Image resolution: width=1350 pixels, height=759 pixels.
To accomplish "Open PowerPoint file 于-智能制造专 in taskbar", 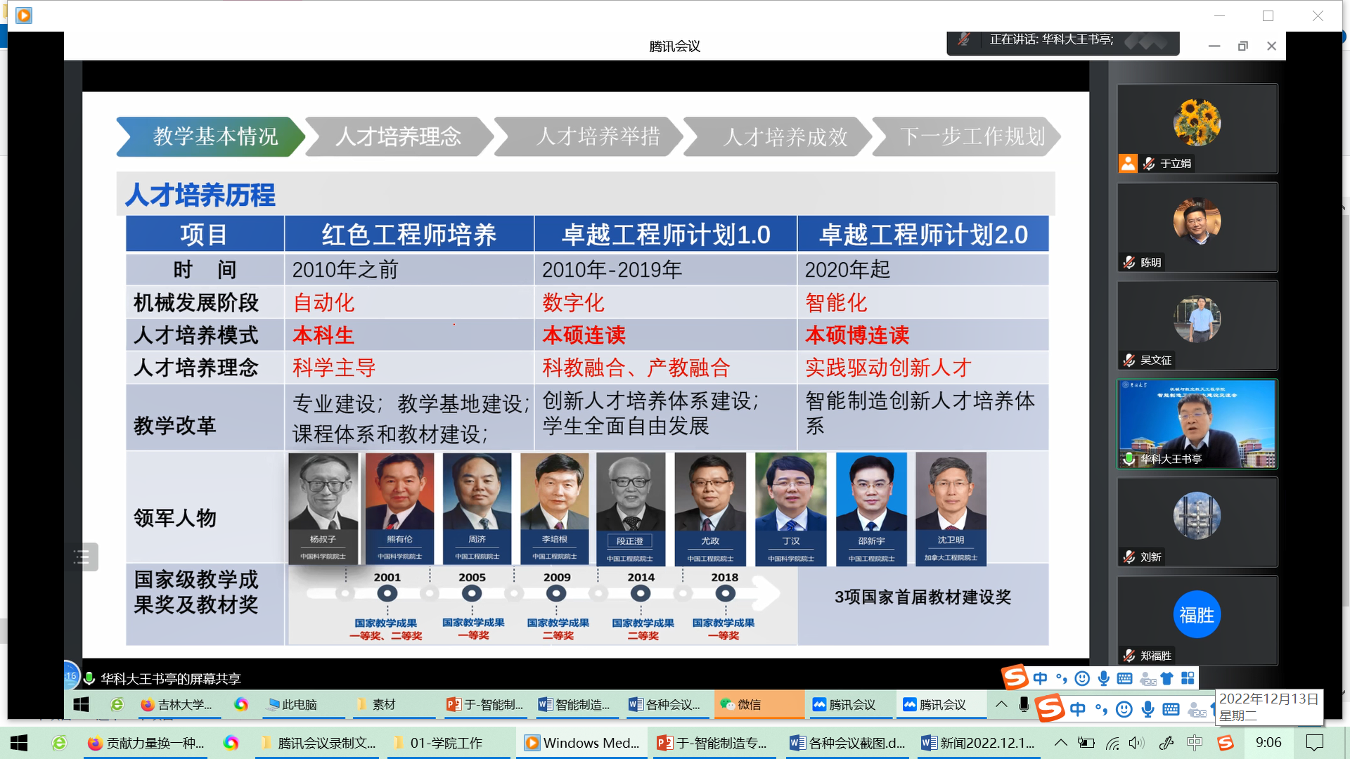I will 712,743.
